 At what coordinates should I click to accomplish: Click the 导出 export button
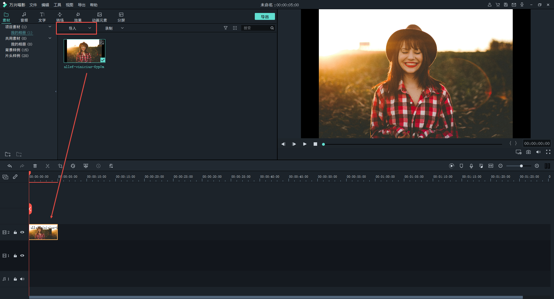[265, 17]
